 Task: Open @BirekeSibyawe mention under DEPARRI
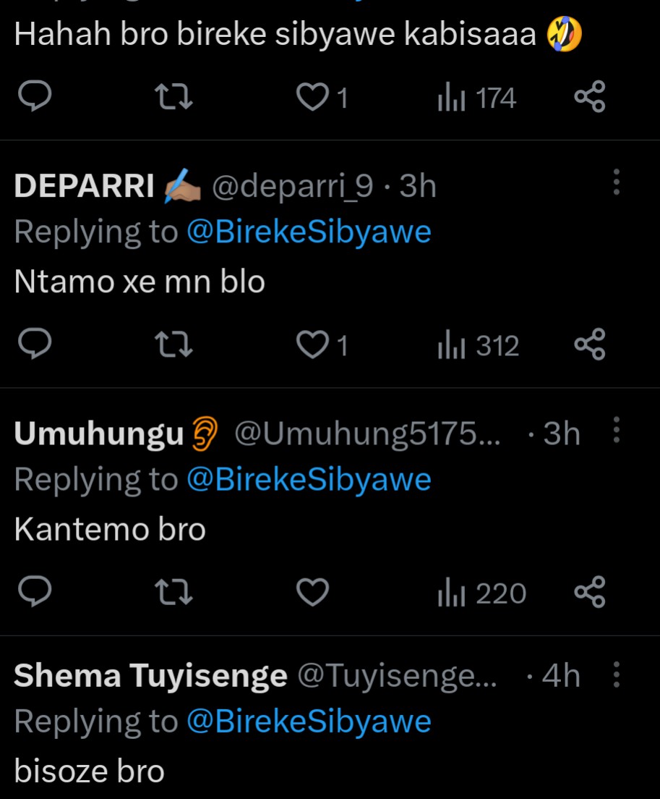309,232
